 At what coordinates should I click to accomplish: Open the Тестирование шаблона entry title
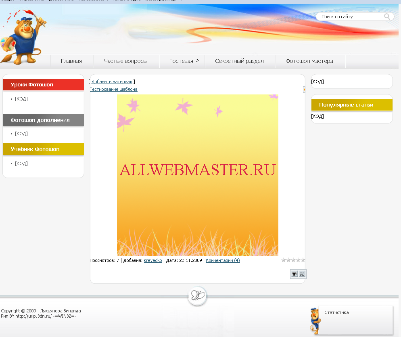[113, 89]
